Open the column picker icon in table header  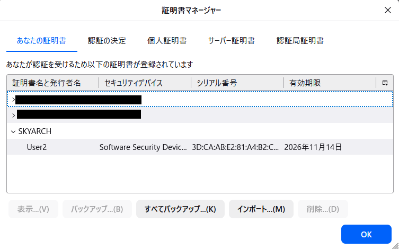385,83
